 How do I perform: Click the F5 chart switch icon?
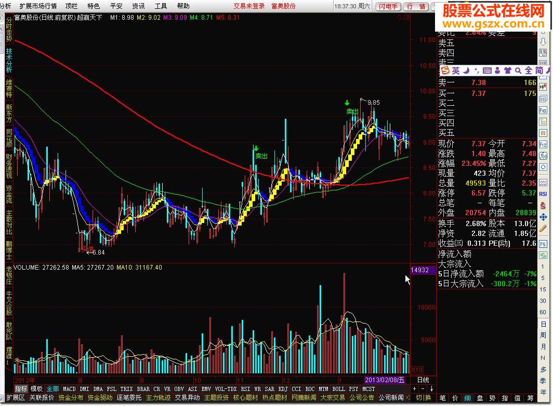(x=543, y=244)
